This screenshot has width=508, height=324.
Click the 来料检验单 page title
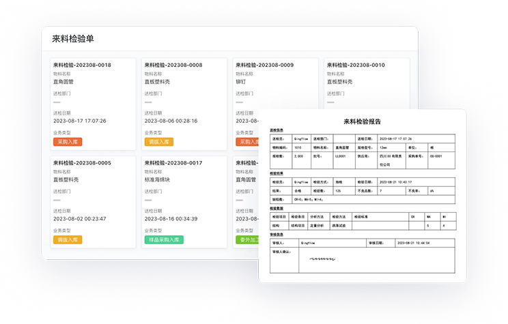coord(73,39)
